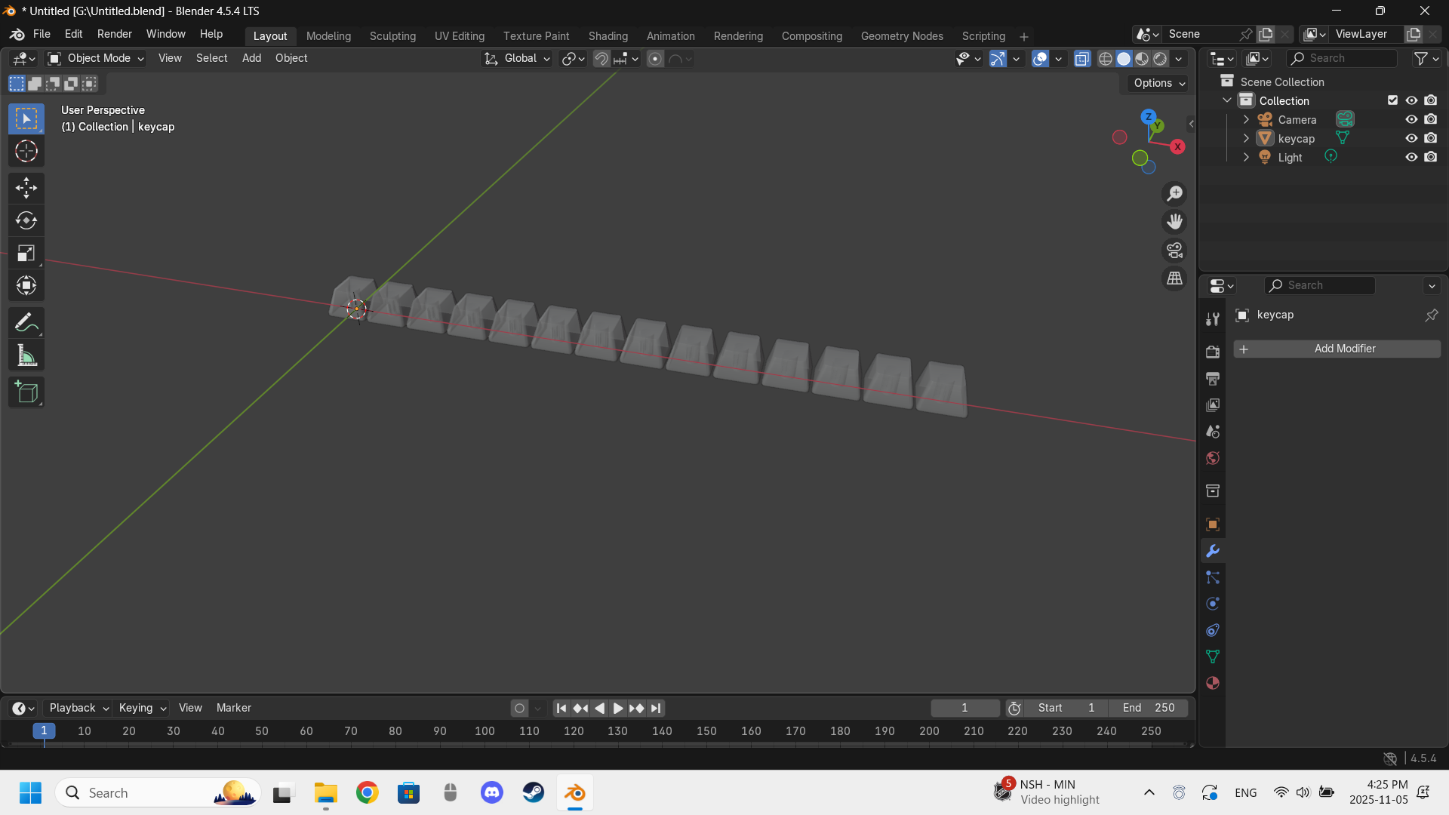Click frame 100 on the timeline

485,730
